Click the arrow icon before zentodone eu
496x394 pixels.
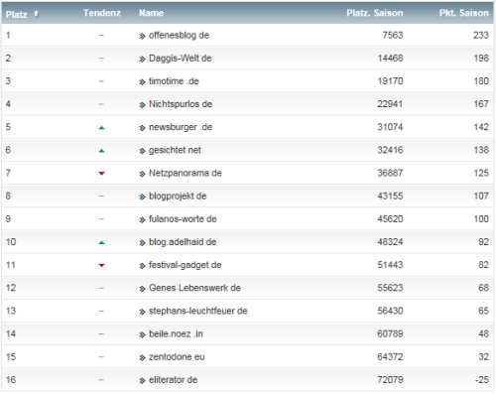(142, 358)
